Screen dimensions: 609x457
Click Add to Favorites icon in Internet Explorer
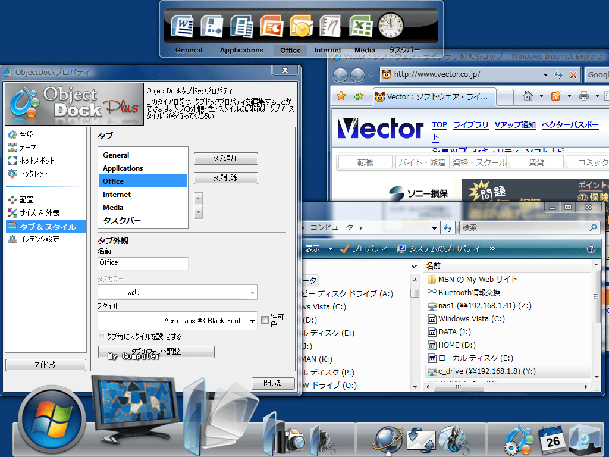(x=359, y=96)
